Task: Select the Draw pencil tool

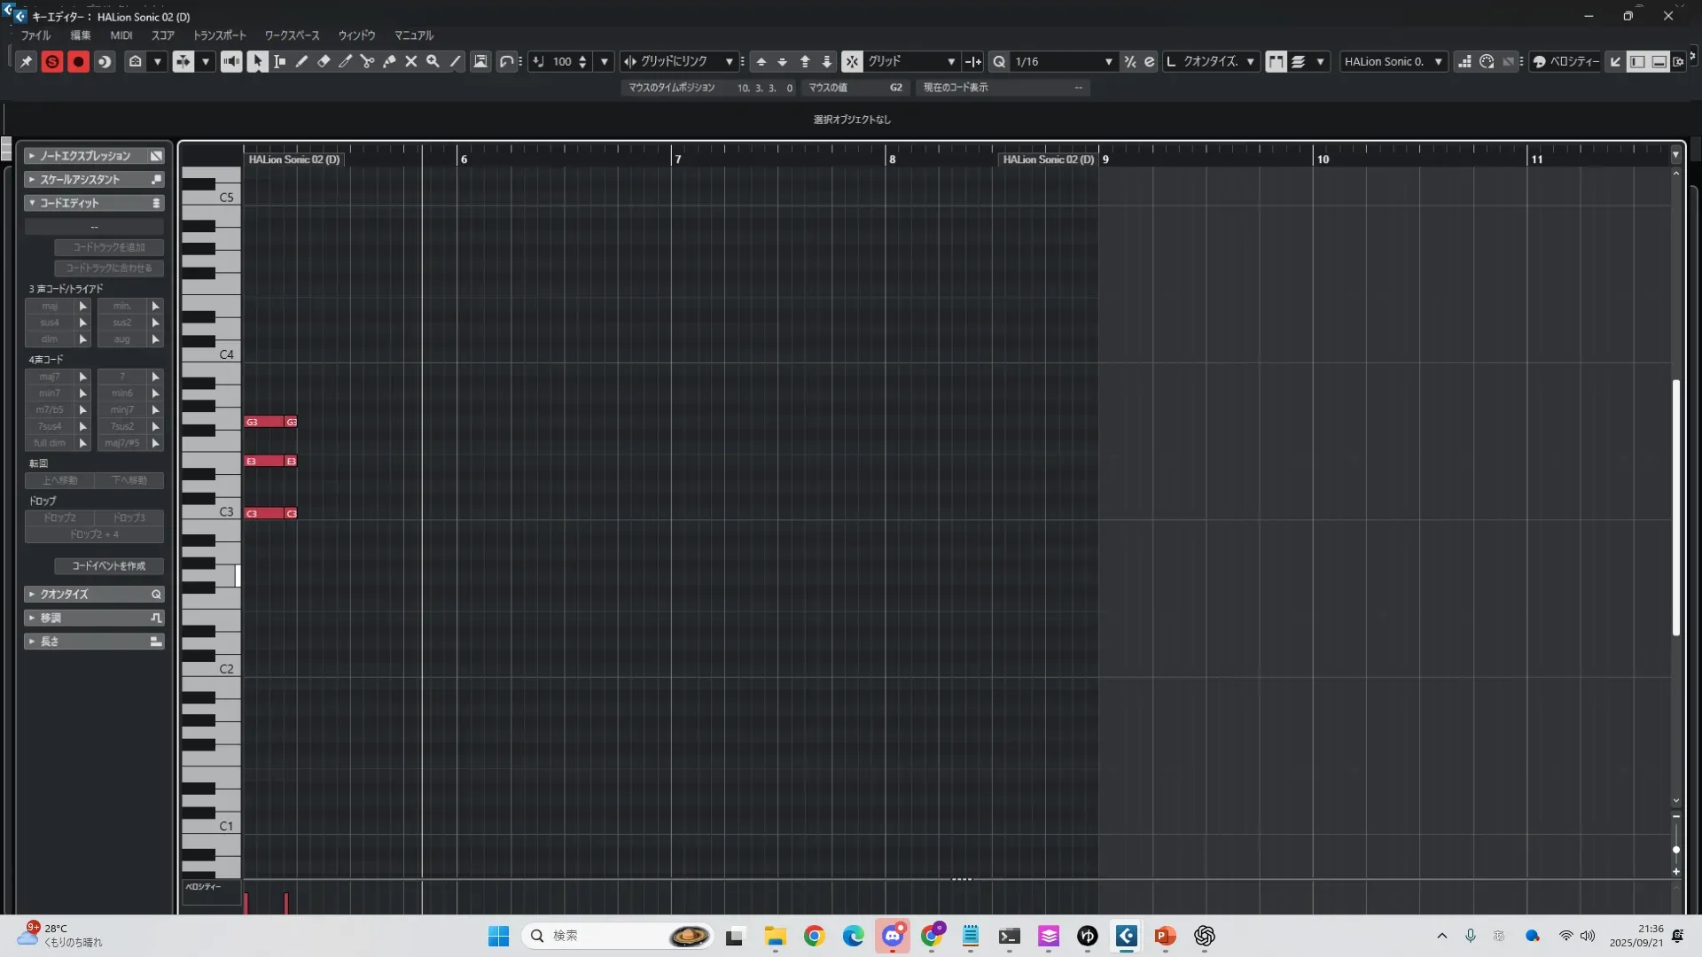Action: pyautogui.click(x=301, y=61)
